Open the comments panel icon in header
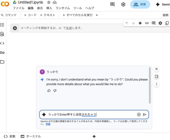 [112, 4]
